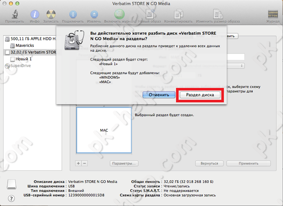This screenshot has height=206, width=283.
Task: Open help with the question mark button
Action: tap(11, 198)
